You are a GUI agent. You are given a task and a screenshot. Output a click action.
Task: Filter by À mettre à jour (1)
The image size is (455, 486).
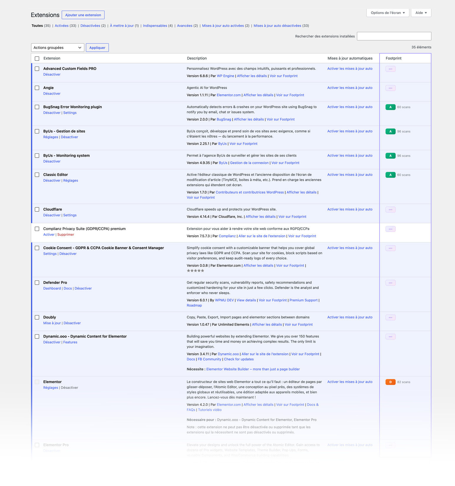[x=124, y=26]
